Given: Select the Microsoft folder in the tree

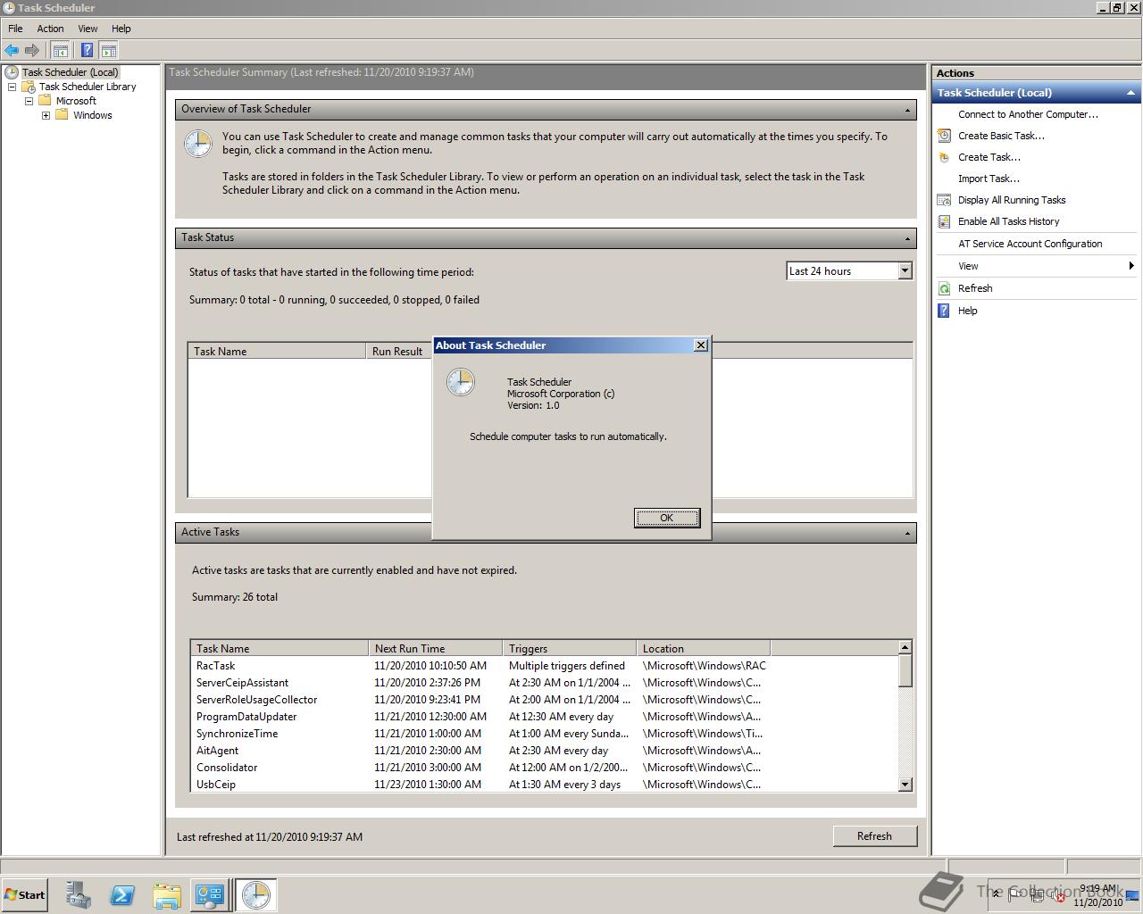Looking at the screenshot, I should pos(76,101).
